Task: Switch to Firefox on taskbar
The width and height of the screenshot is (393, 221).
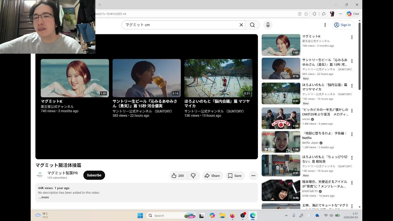Action: point(232,215)
